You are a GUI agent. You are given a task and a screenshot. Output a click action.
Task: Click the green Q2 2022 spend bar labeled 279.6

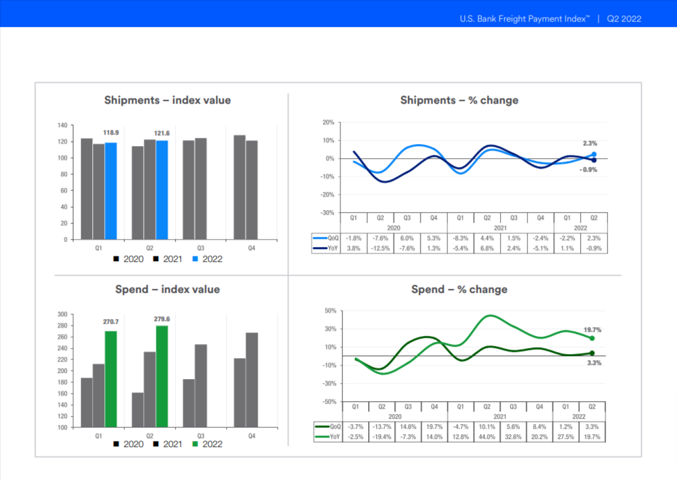tap(162, 376)
